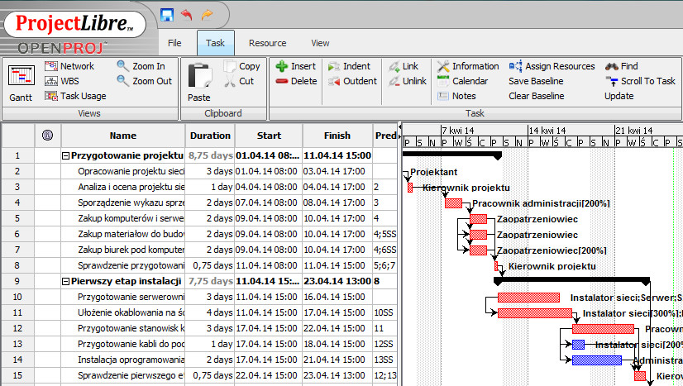Click the Paste clipboard icon
Viewport: 683px width, 386px height.
(x=200, y=75)
